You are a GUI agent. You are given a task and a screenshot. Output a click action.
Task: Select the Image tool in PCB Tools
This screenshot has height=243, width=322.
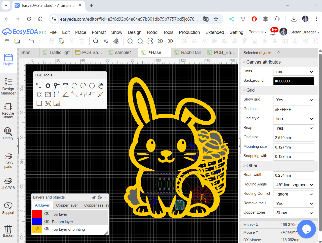48,94
